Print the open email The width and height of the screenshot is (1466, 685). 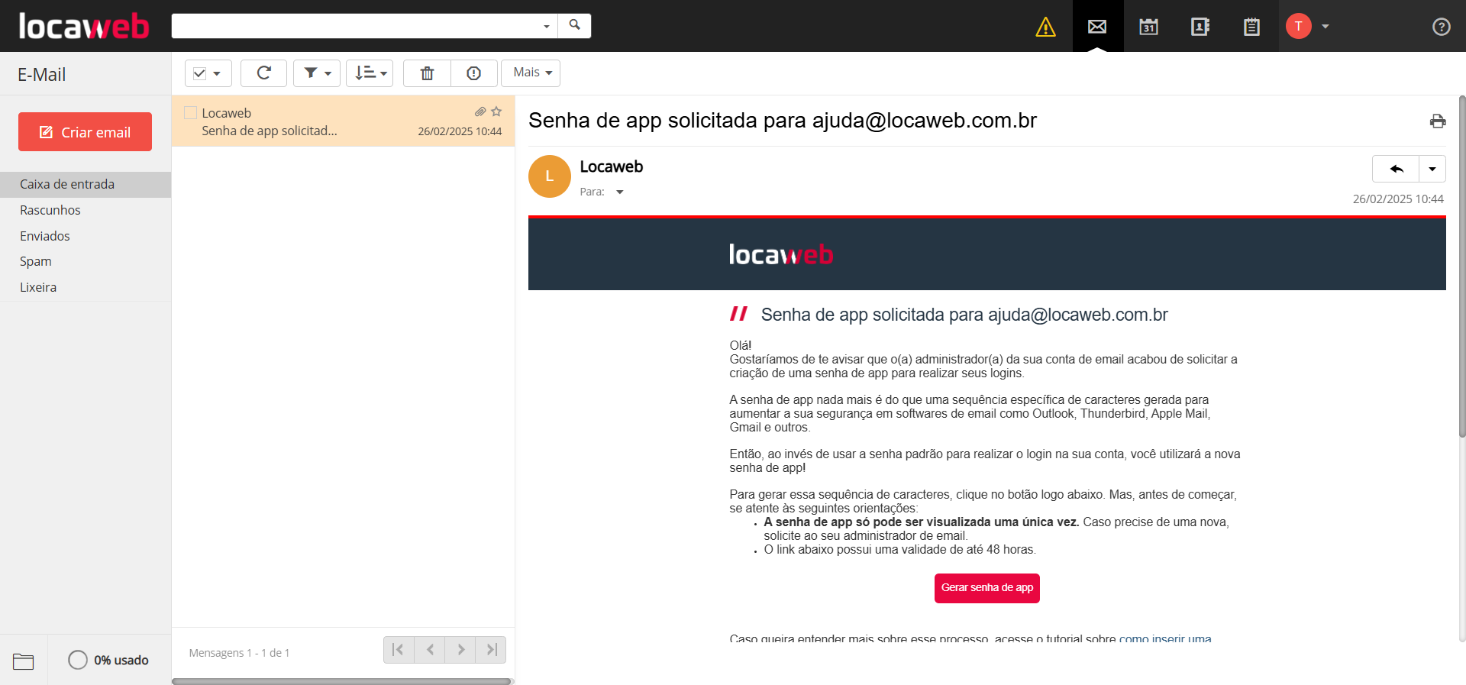click(x=1438, y=121)
